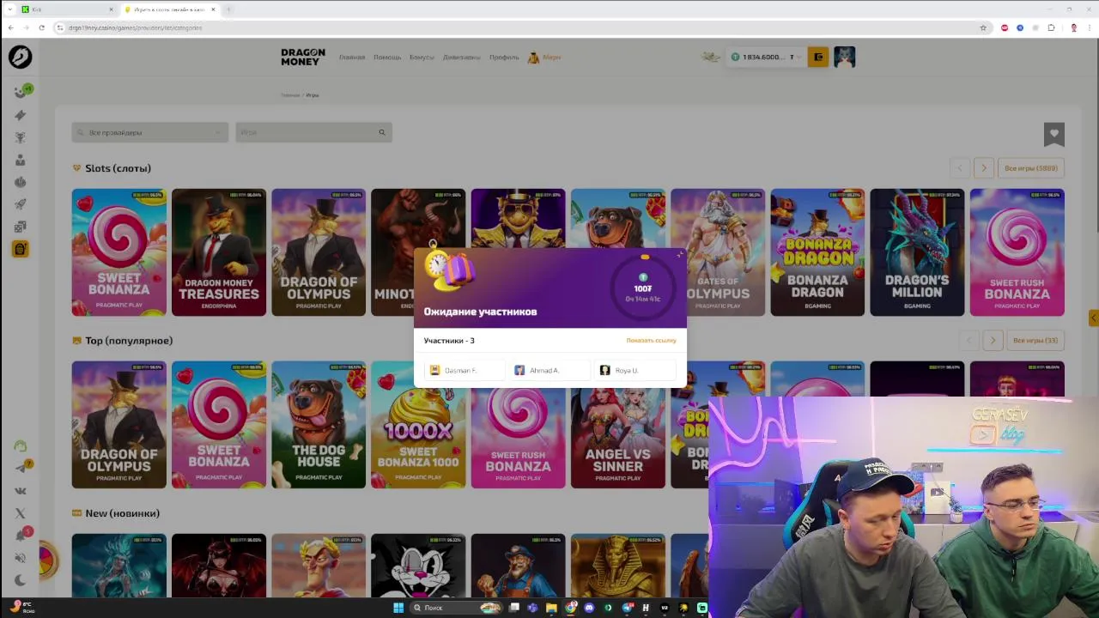Open Windows Start menu
This screenshot has height=618, width=1099.
pyautogui.click(x=398, y=608)
